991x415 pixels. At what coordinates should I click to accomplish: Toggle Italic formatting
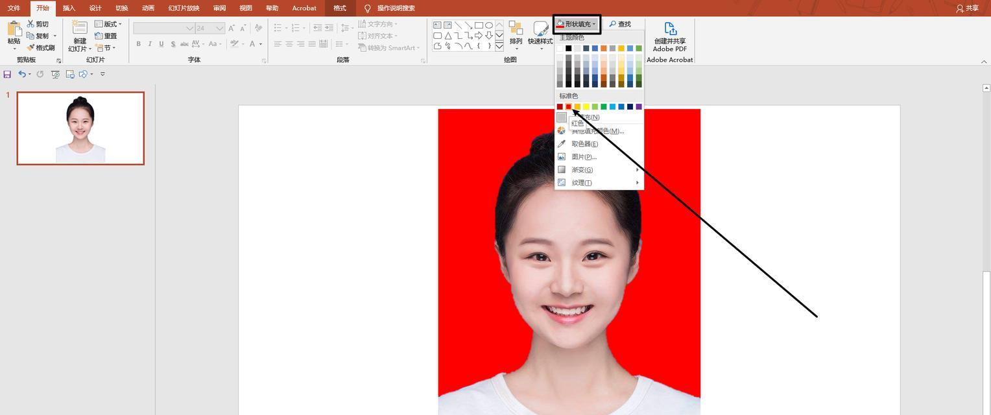pyautogui.click(x=150, y=44)
